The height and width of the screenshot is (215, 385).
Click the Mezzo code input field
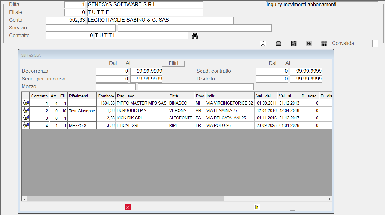(x=116, y=87)
